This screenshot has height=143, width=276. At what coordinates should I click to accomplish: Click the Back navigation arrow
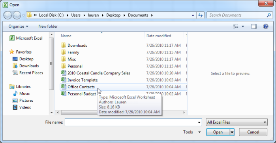8,15
